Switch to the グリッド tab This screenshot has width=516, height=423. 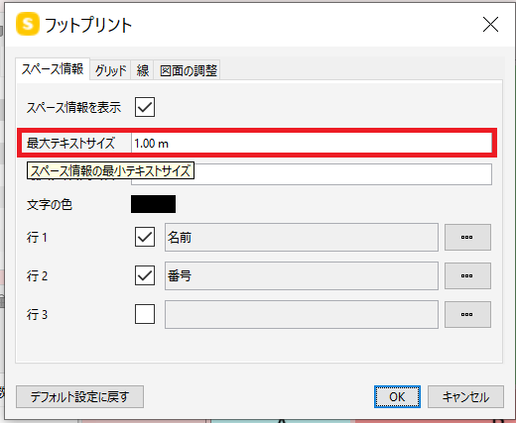[110, 70]
